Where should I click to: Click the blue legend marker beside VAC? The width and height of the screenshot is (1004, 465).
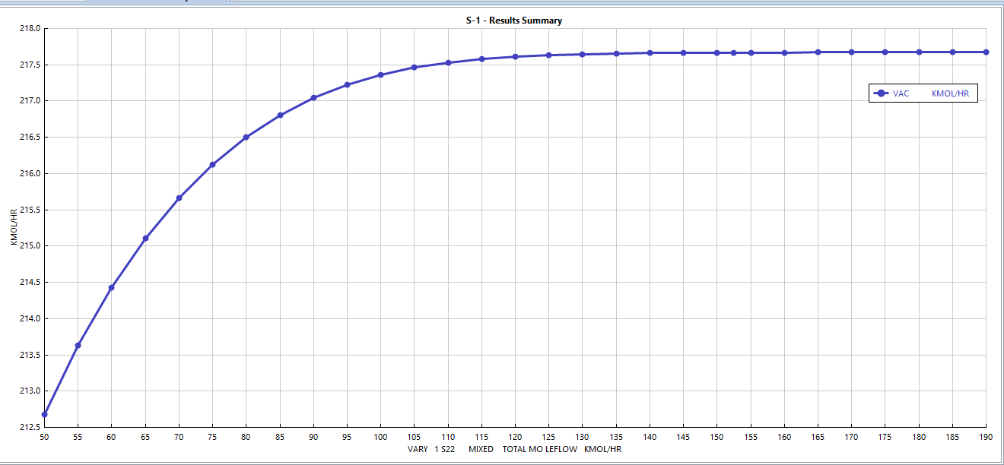(x=881, y=93)
